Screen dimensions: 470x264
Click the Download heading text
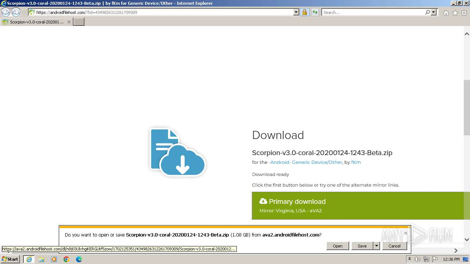278,135
